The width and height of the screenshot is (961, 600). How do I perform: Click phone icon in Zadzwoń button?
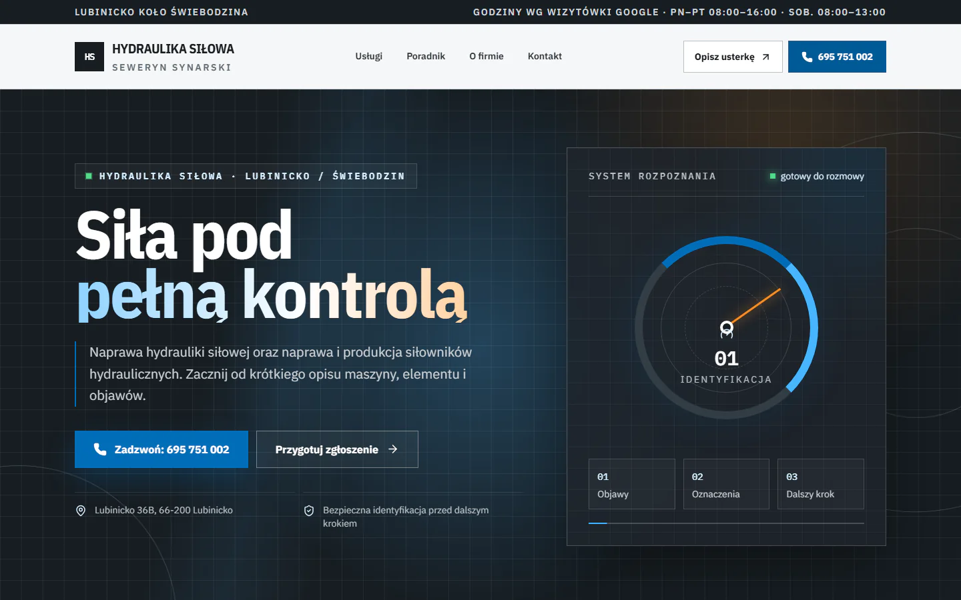[x=100, y=449]
